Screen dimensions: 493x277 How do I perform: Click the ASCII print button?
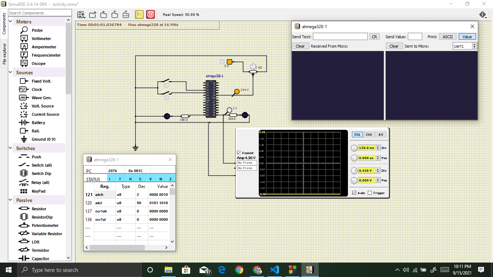coord(448,36)
